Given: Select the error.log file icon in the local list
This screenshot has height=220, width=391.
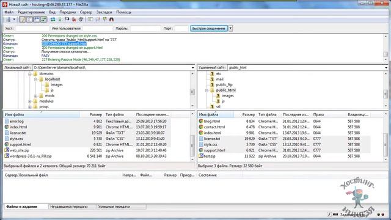Looking at the screenshot, I should pyautogui.click(x=7, y=121).
